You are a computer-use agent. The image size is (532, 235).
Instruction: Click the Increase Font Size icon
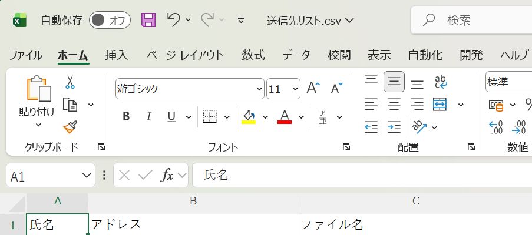pos(313,89)
